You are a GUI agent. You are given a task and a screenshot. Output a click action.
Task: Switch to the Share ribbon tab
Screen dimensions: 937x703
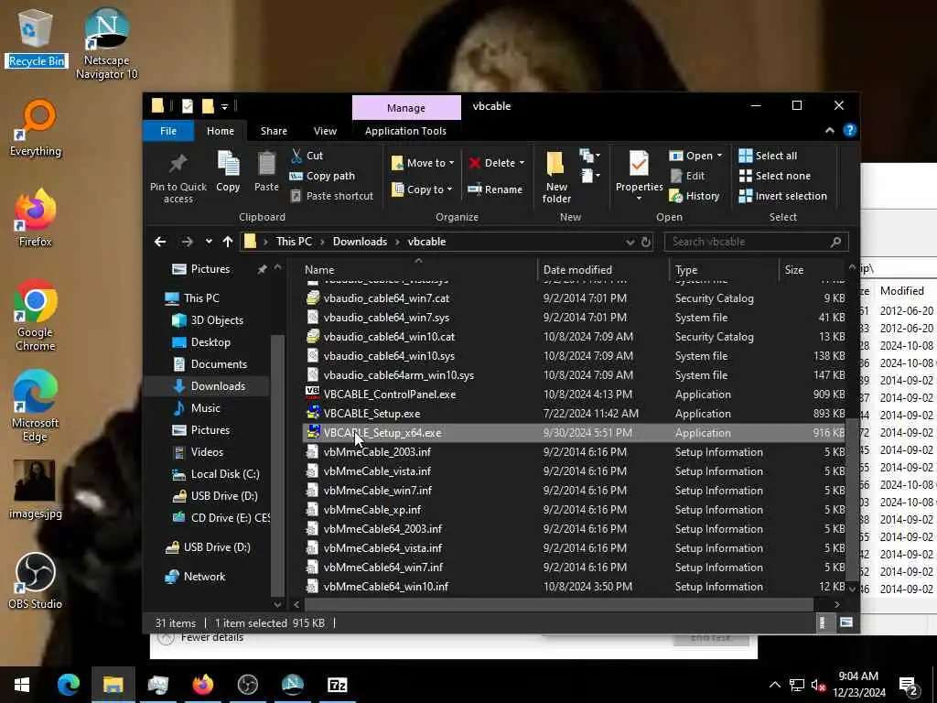click(274, 131)
